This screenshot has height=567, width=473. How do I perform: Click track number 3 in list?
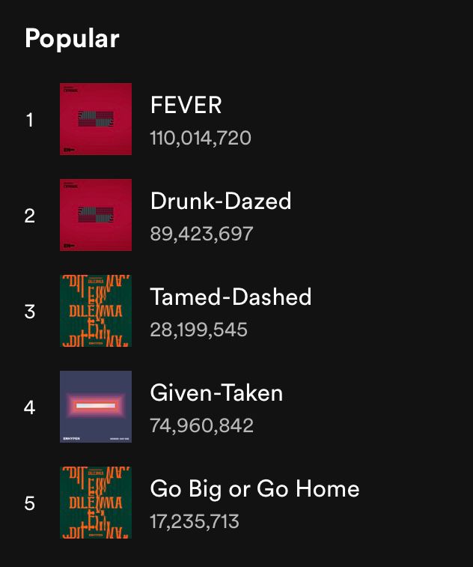coord(30,312)
